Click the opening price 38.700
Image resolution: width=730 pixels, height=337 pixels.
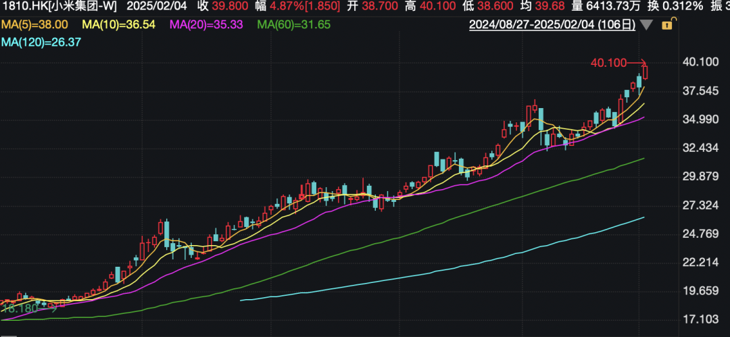point(381,7)
